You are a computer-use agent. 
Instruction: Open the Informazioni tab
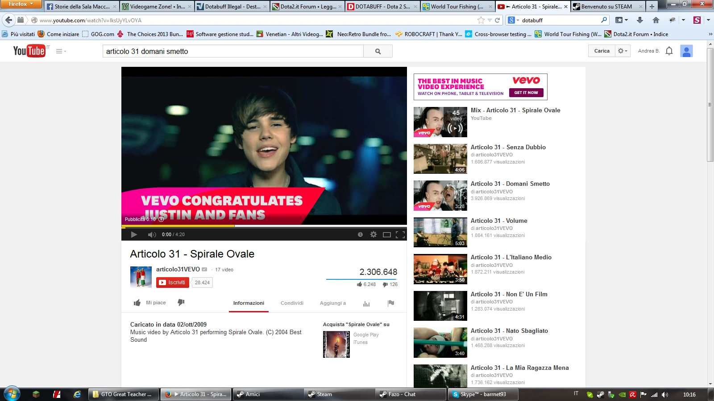[249, 303]
